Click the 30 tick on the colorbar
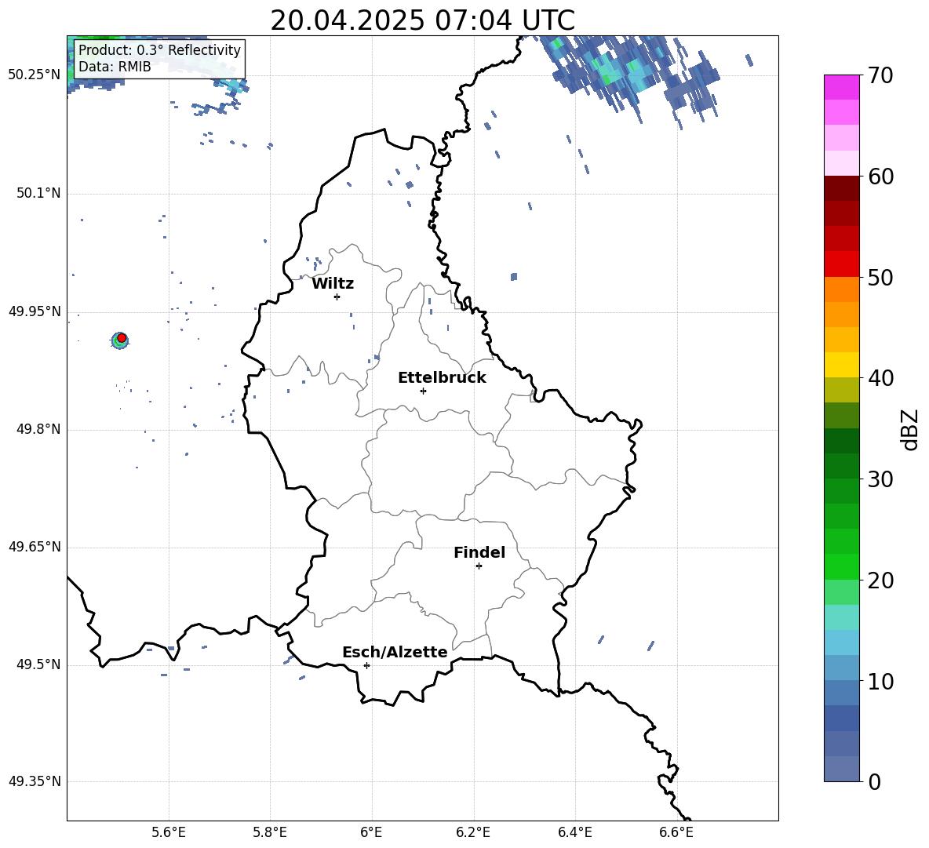The height and width of the screenshot is (848, 929). 880,479
